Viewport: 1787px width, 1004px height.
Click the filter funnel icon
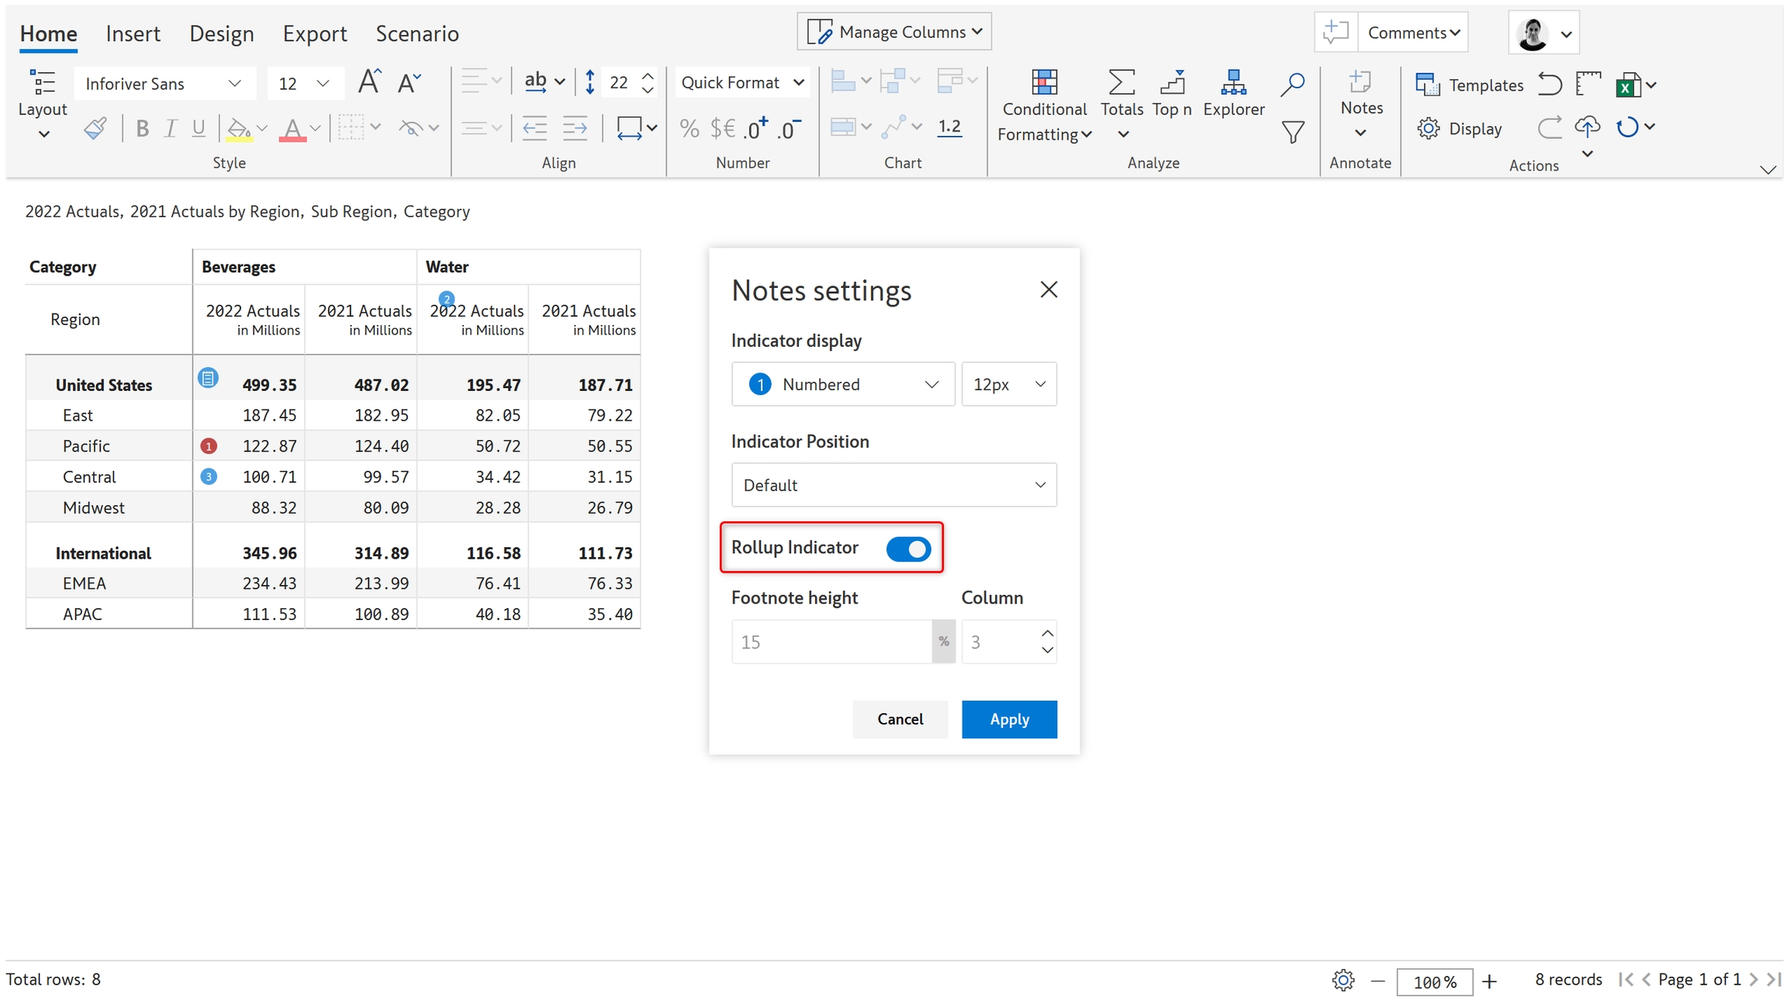tap(1292, 132)
